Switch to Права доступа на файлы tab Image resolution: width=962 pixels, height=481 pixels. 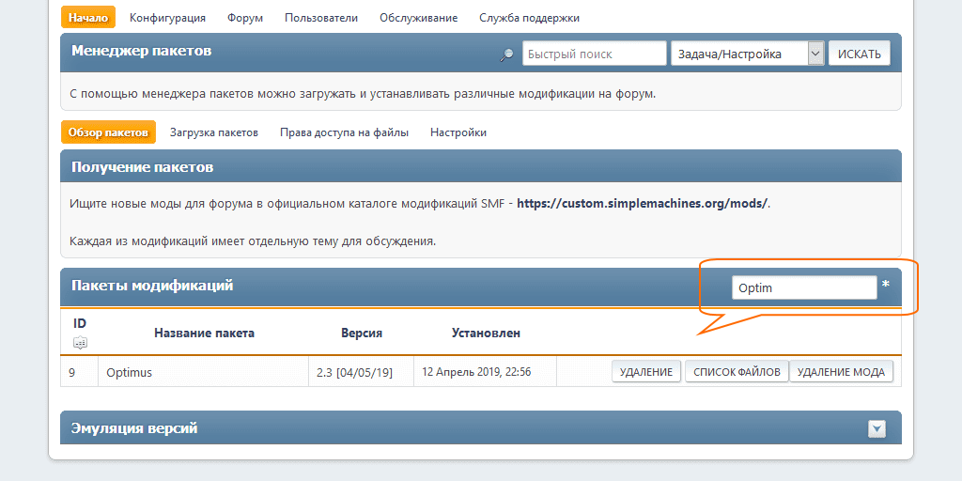pyautogui.click(x=344, y=132)
